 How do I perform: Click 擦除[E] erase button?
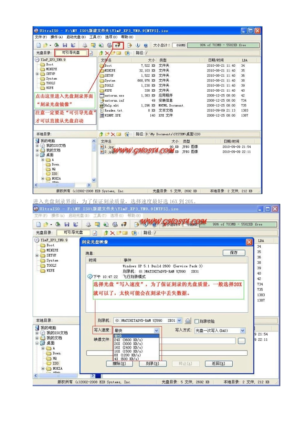point(119,364)
